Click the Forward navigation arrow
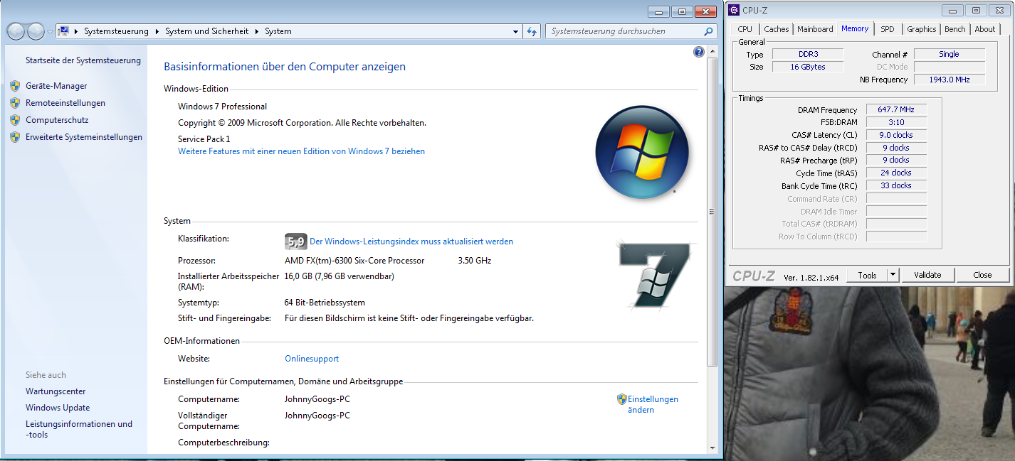Viewport: 1015px width, 461px height. pos(36,31)
